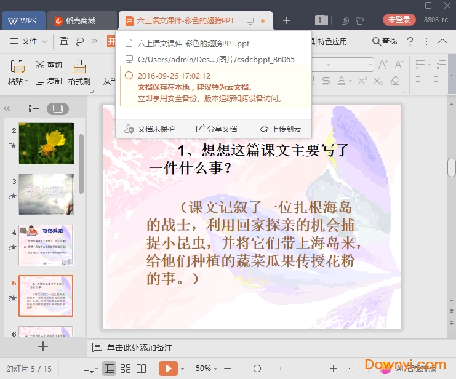Screen dimensions: 456x379
Task: Switch to the WPS home tab
Action: click(23, 21)
